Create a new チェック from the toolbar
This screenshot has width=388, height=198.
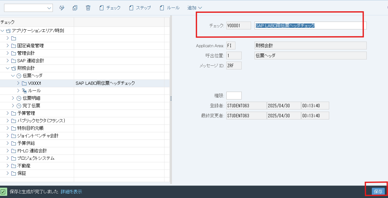click(x=110, y=8)
